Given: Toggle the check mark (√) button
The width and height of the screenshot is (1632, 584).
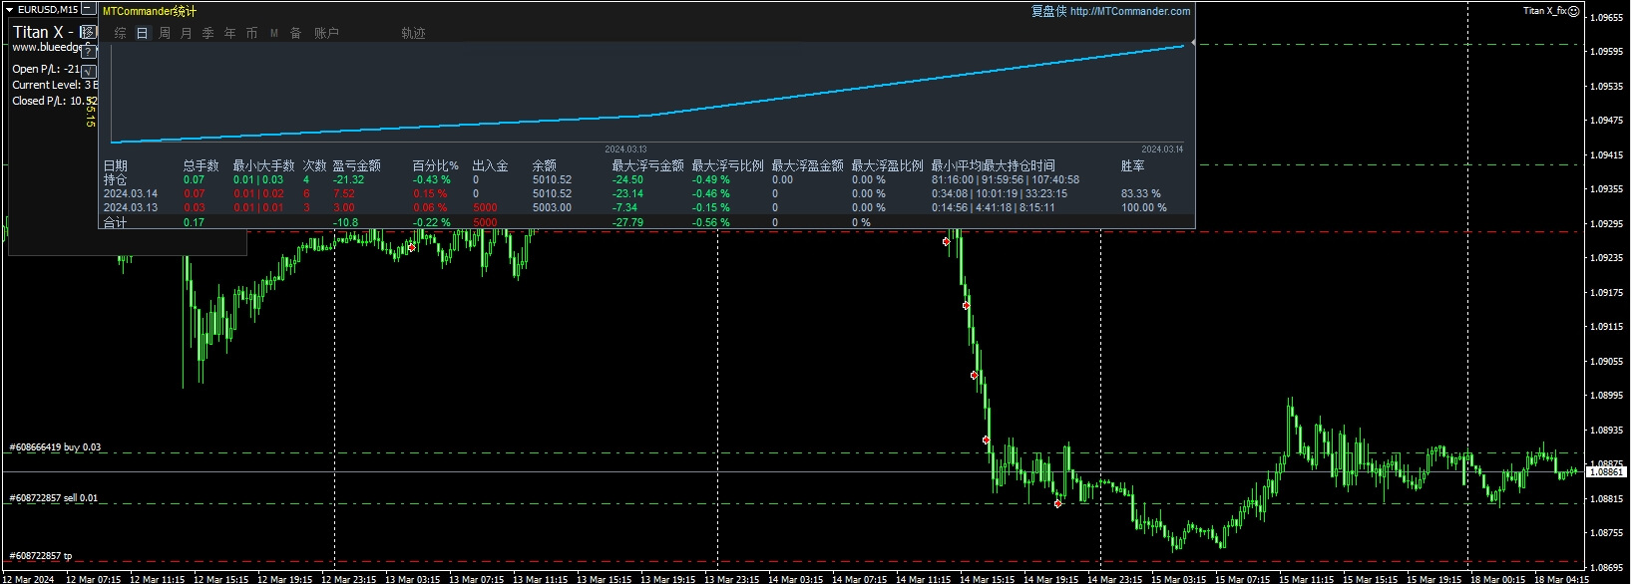Looking at the screenshot, I should click(x=89, y=71).
